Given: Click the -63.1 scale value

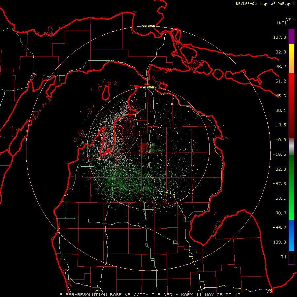Looking at the screenshot, I should (280, 198).
